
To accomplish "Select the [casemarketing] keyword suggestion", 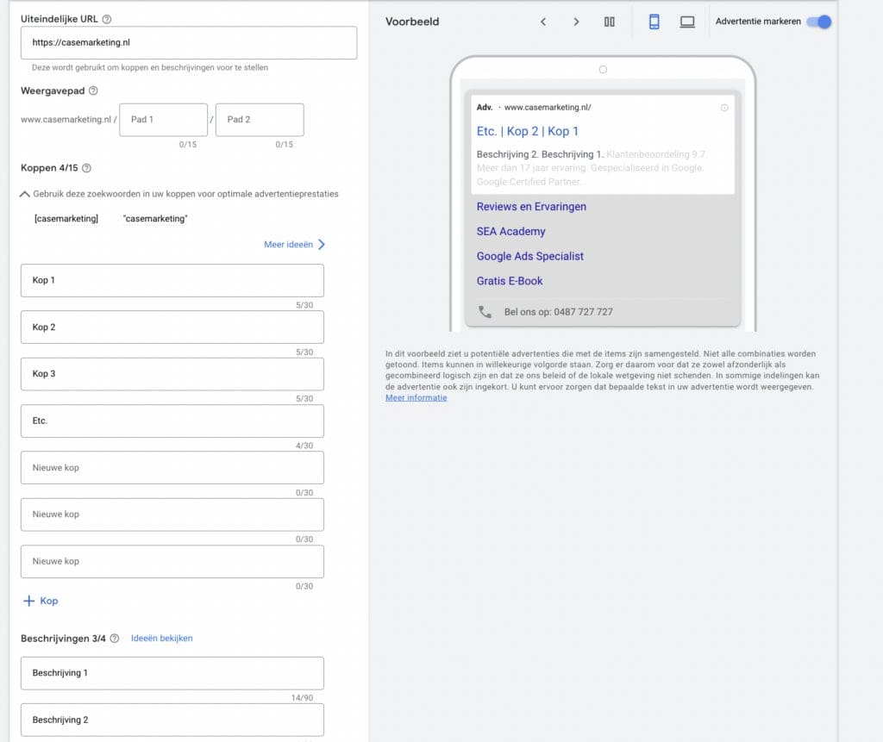I will 66,218.
